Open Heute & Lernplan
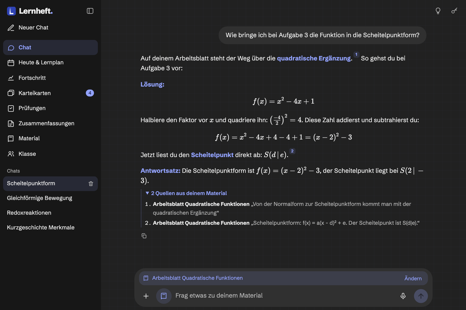Screen dimensions: 466x310 pos(50,63)
